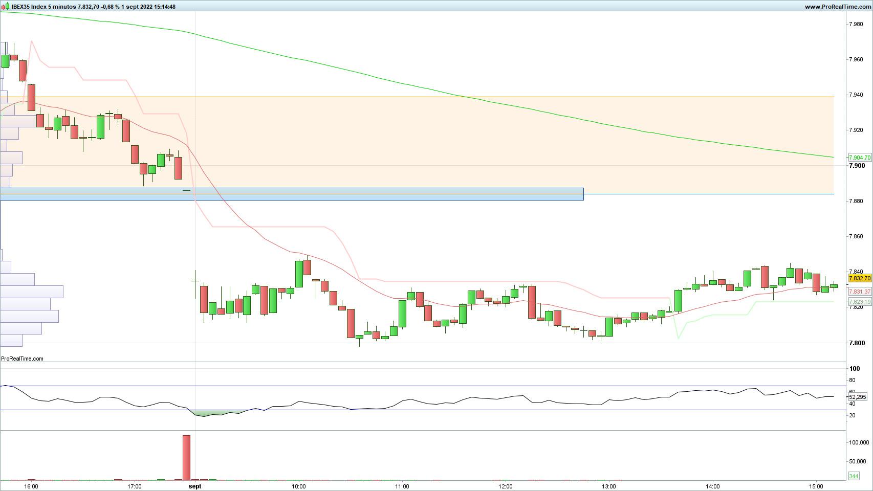Open the www.ProRealTime.com link in header

pos(837,7)
